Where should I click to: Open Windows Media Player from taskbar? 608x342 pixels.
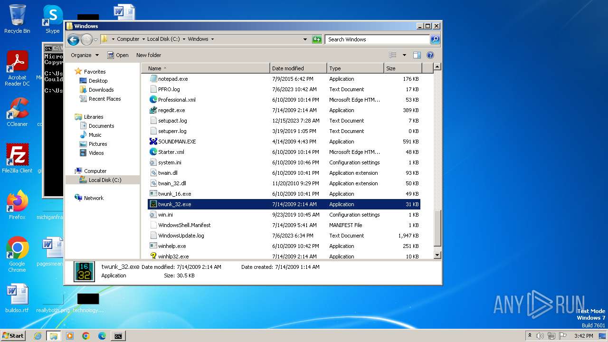click(70, 336)
